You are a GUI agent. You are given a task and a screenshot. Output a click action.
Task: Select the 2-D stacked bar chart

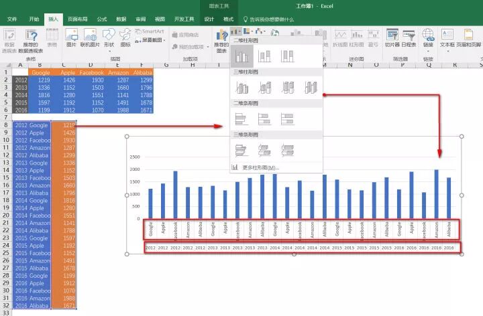[x=264, y=119]
